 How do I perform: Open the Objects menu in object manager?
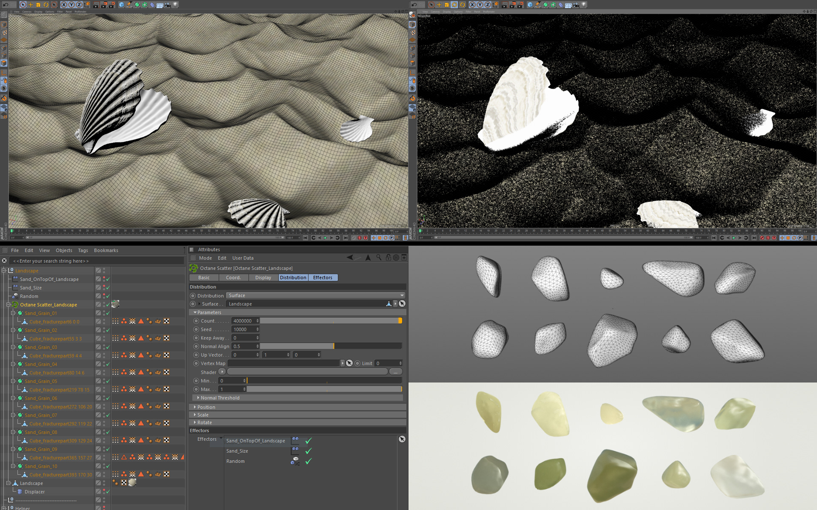[x=64, y=250]
